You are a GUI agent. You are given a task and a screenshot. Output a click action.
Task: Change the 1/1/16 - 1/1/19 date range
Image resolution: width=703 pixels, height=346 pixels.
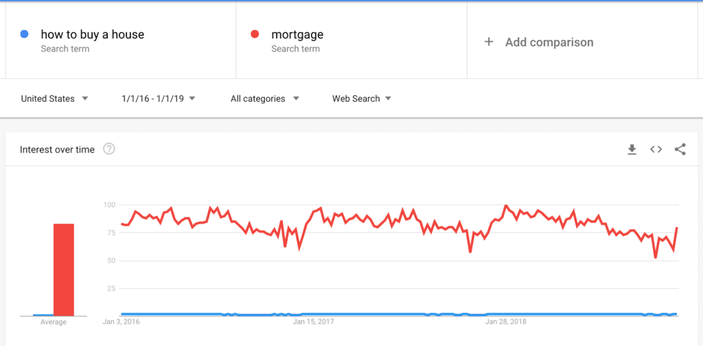[159, 99]
